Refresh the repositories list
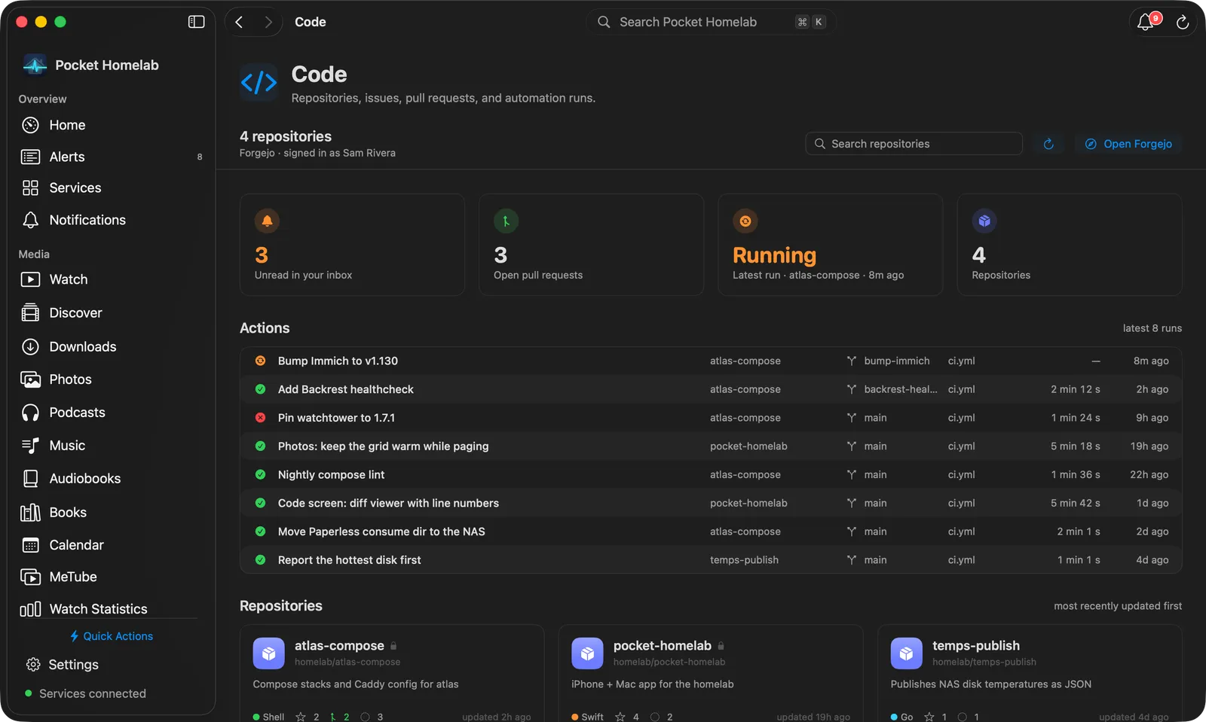The image size is (1206, 722). pos(1048,144)
